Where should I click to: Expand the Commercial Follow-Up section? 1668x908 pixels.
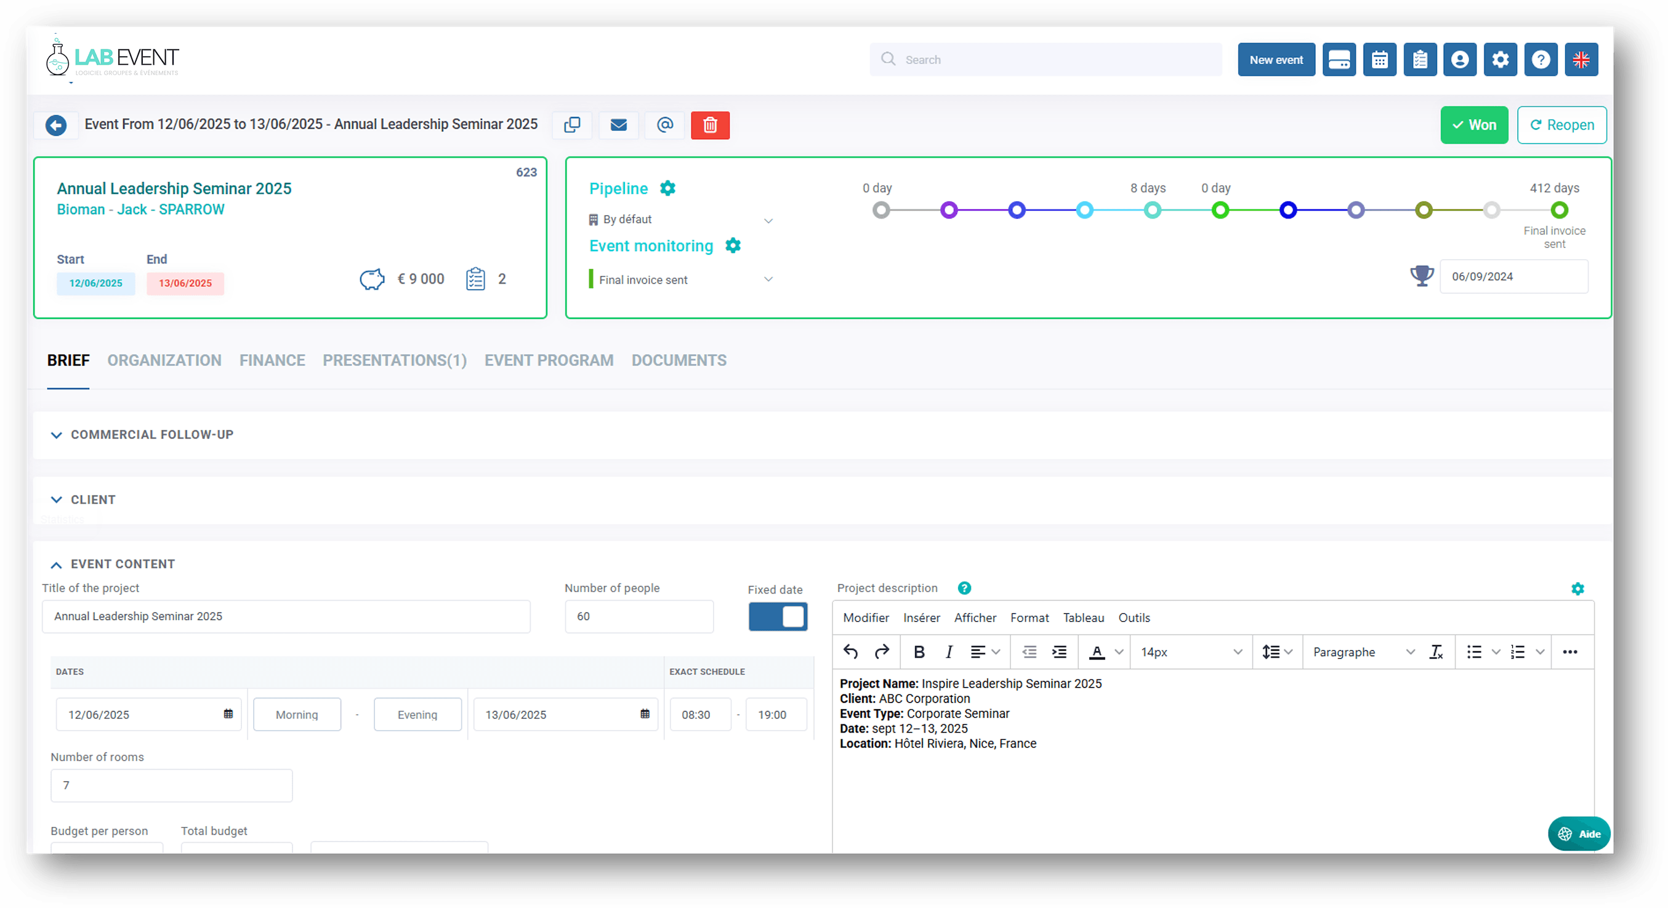tap(151, 435)
